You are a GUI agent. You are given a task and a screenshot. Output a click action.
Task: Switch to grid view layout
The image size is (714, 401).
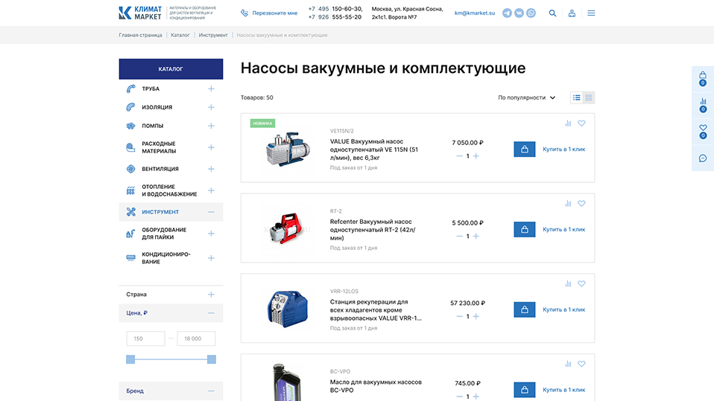[589, 97]
